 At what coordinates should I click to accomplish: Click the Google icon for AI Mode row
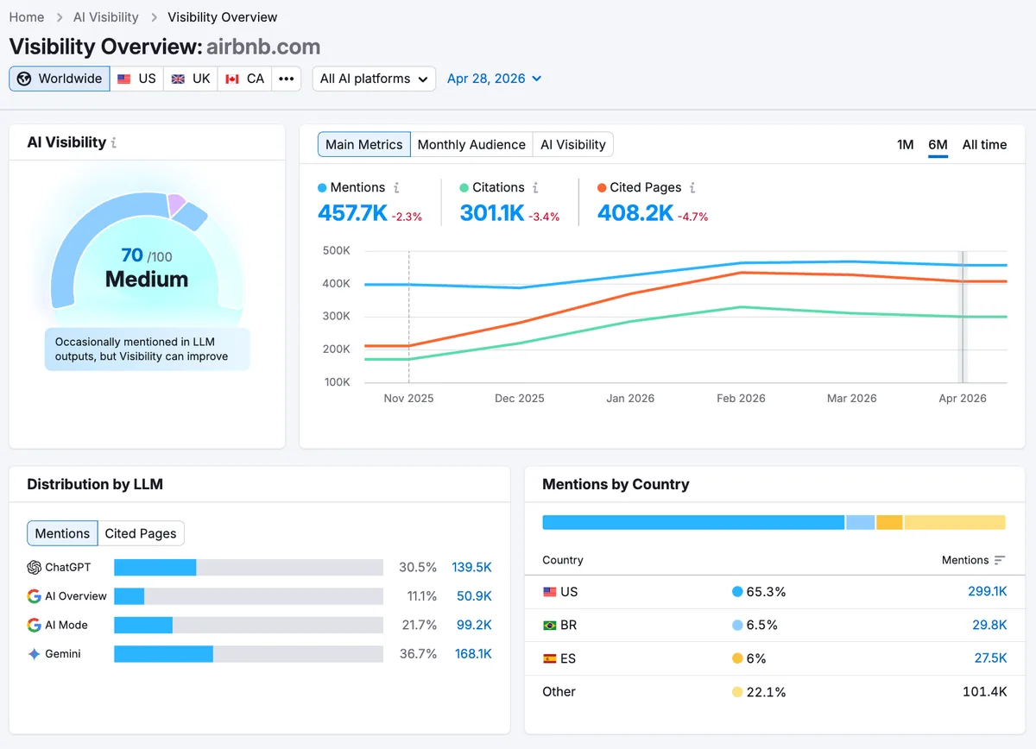[35, 625]
